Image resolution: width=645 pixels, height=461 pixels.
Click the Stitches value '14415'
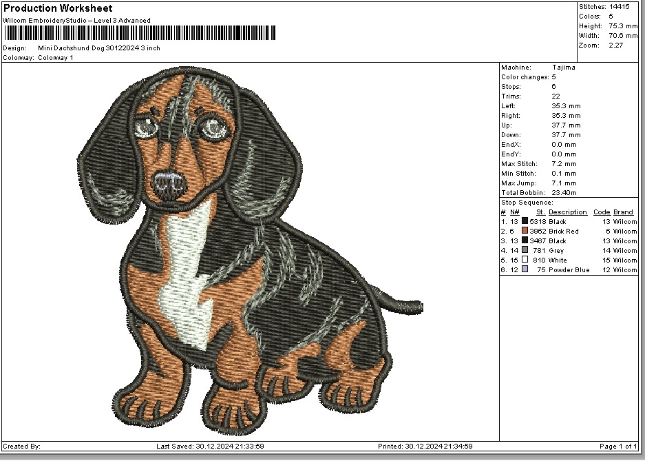point(619,7)
